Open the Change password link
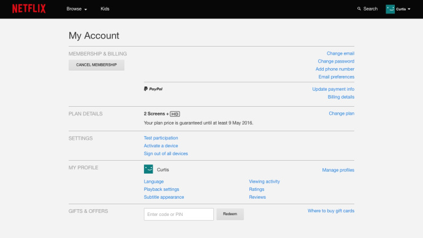Screen dimensions: 423x238 pyautogui.click(x=336, y=61)
